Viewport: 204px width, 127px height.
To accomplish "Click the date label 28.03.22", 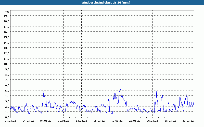I will 170,121.
